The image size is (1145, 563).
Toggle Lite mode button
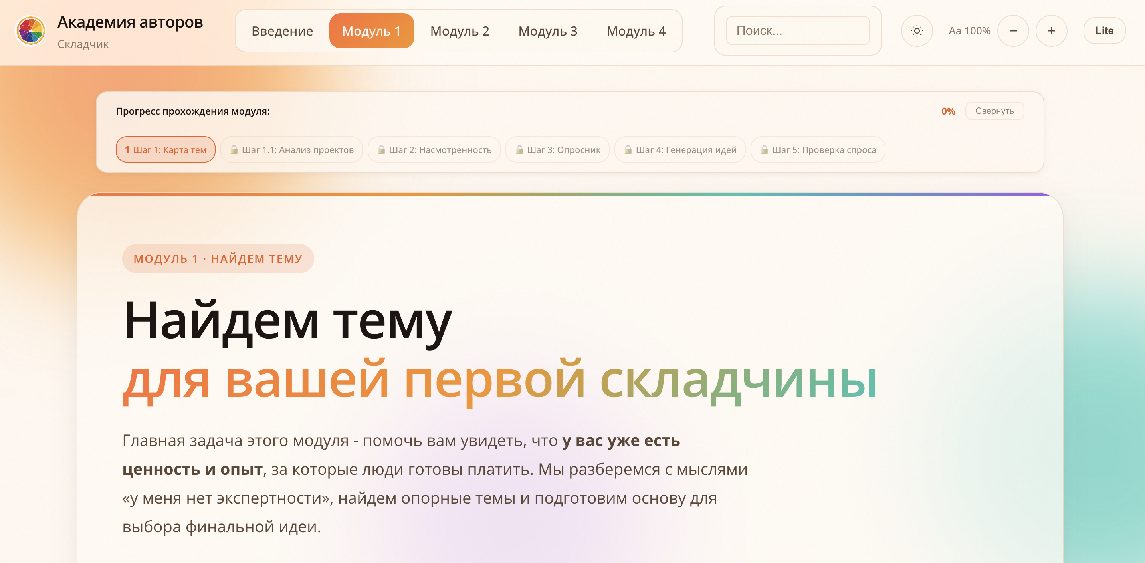click(x=1104, y=31)
